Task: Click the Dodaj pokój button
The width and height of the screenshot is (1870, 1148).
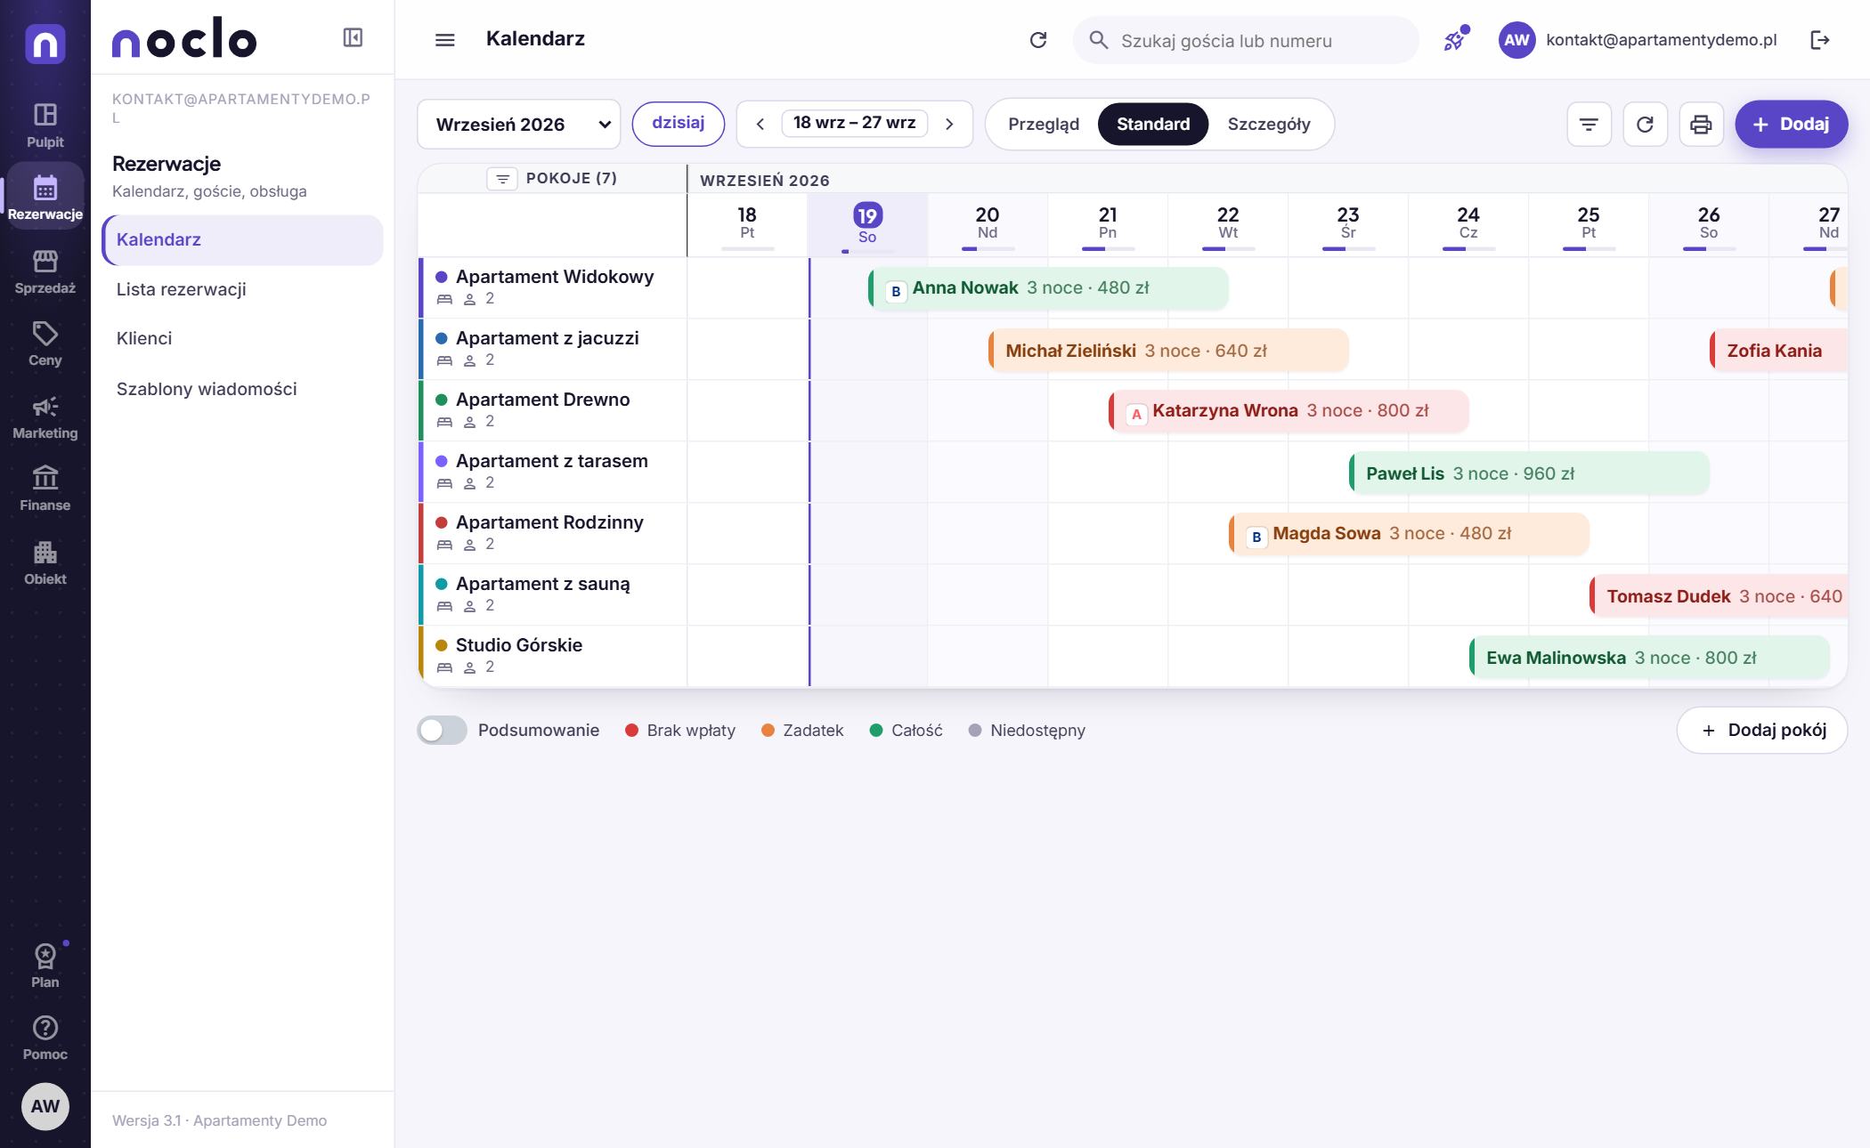Action: point(1761,730)
